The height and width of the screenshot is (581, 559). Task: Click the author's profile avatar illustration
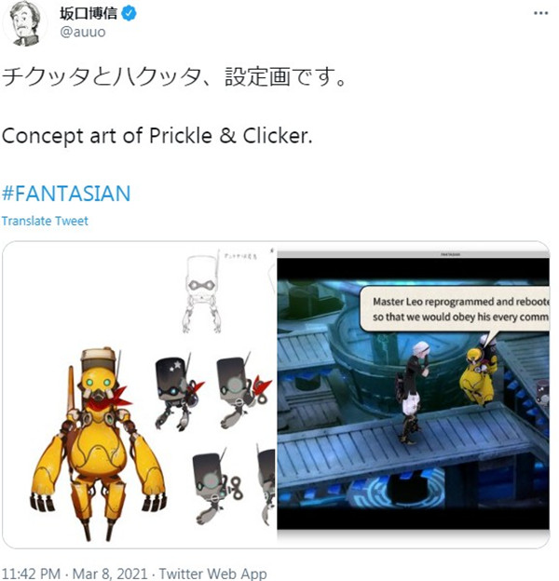point(25,22)
